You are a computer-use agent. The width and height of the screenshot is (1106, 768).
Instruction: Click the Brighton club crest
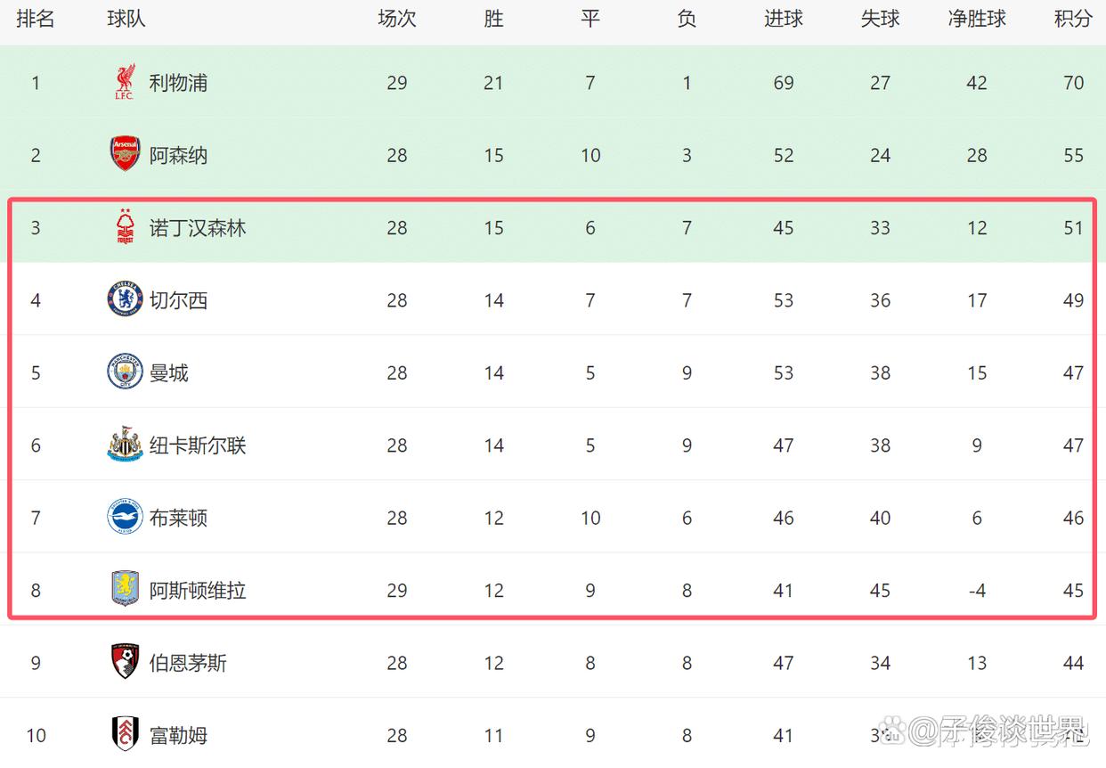coord(125,517)
